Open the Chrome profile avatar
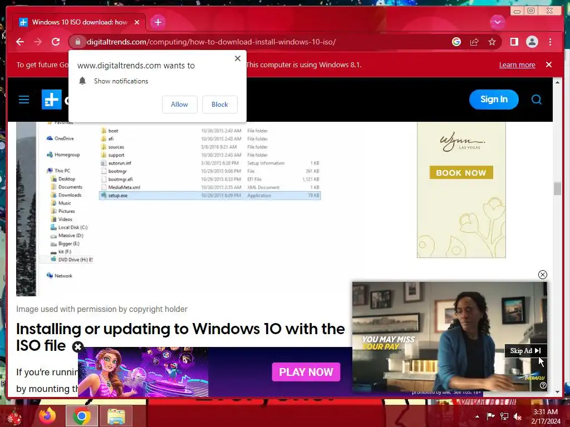 [x=532, y=42]
